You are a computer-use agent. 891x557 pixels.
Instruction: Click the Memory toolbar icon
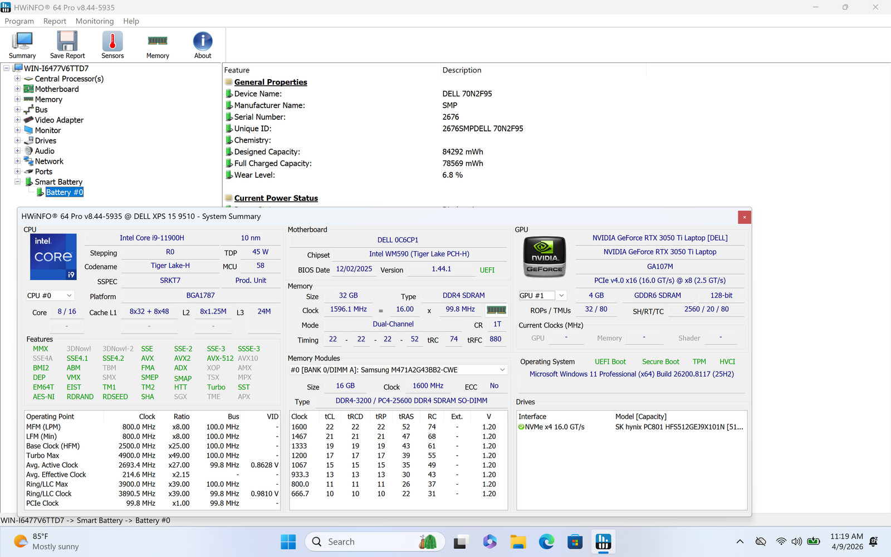pos(158,45)
